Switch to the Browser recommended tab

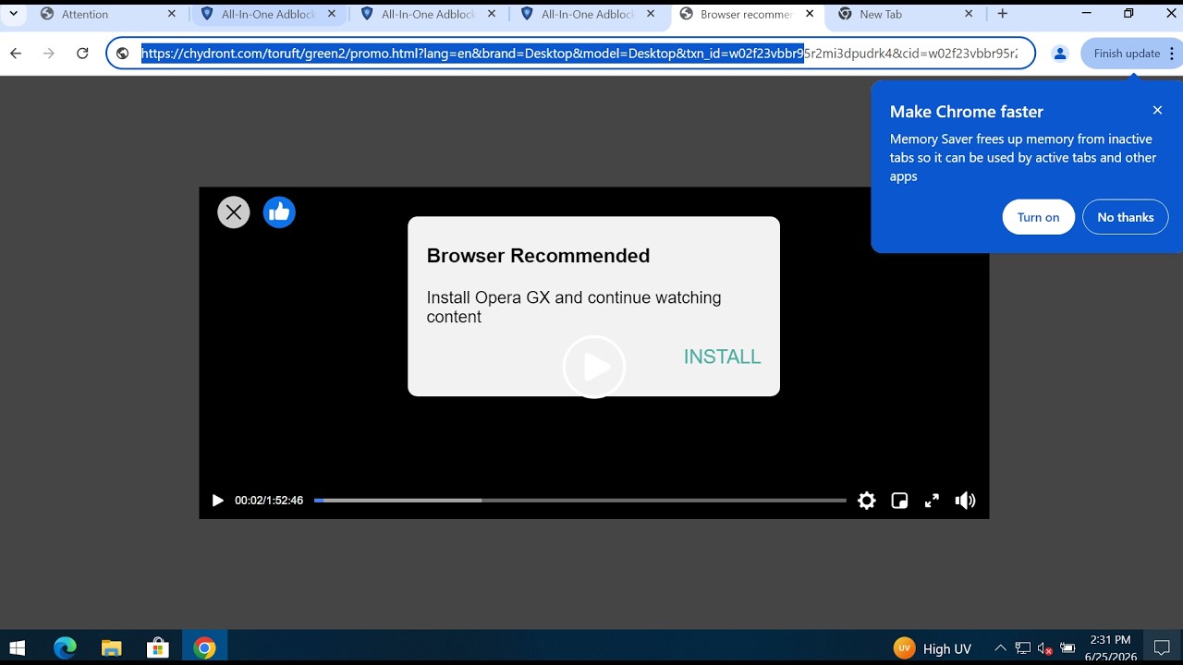click(x=749, y=14)
